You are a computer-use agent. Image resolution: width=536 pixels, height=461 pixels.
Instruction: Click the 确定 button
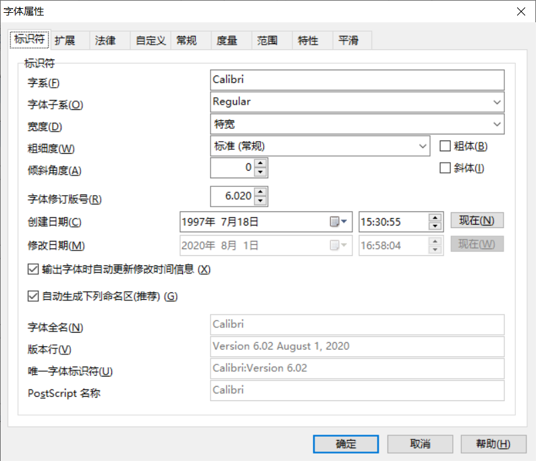(346, 444)
